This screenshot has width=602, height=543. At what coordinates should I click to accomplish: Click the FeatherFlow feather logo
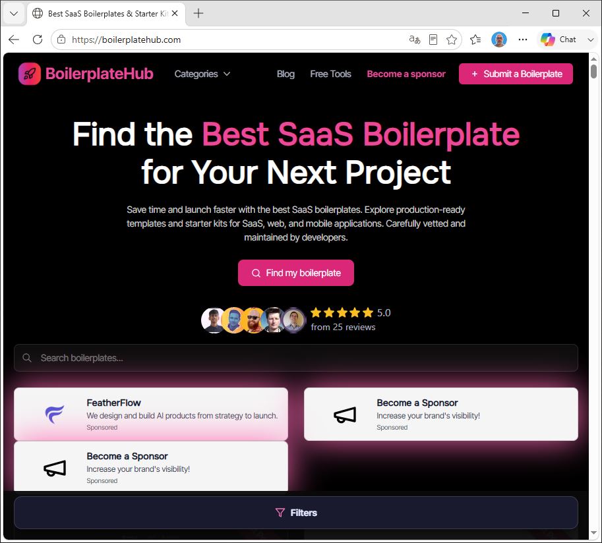[55, 414]
